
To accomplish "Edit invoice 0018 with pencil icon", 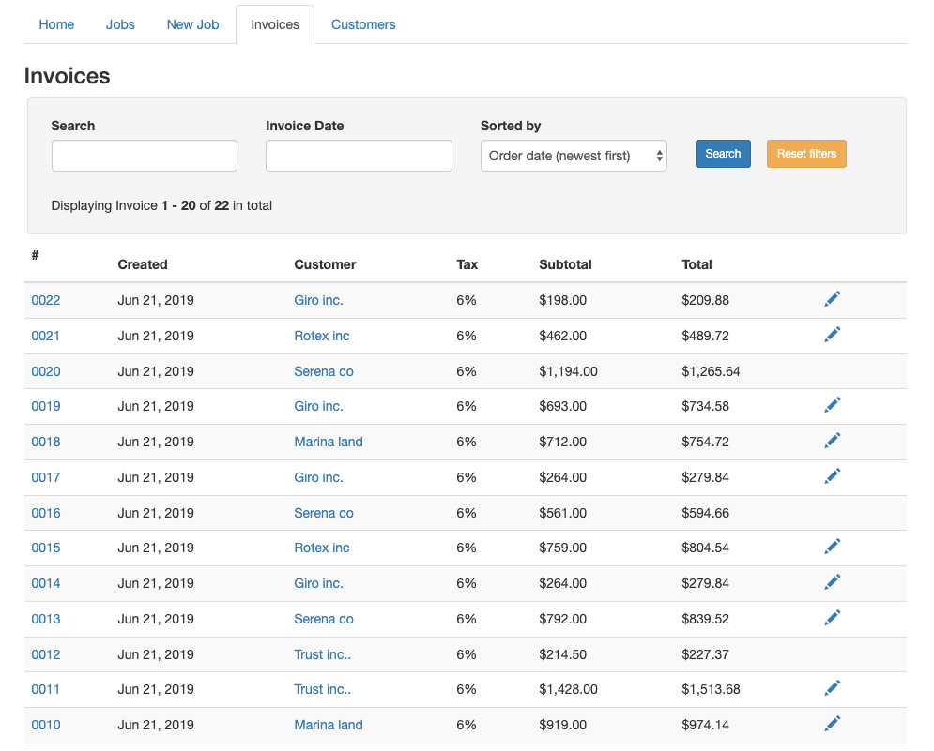I will pyautogui.click(x=832, y=441).
